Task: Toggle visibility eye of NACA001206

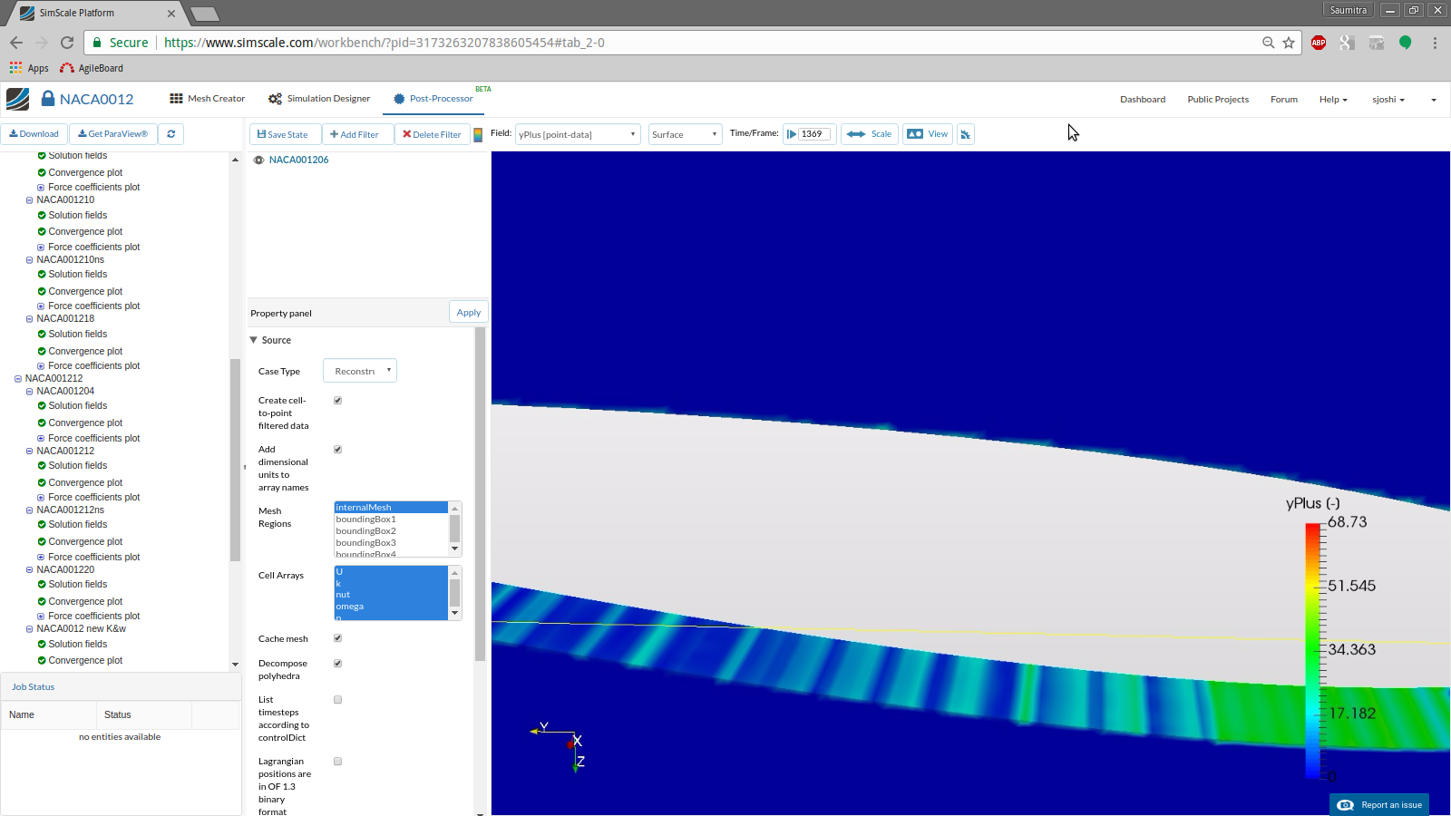Action: click(x=258, y=160)
